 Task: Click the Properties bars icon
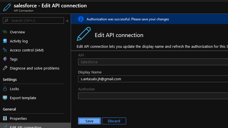click(x=5, y=118)
